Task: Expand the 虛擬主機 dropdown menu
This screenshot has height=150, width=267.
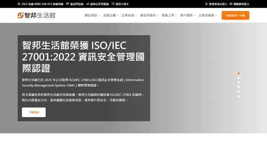Action: point(111,15)
